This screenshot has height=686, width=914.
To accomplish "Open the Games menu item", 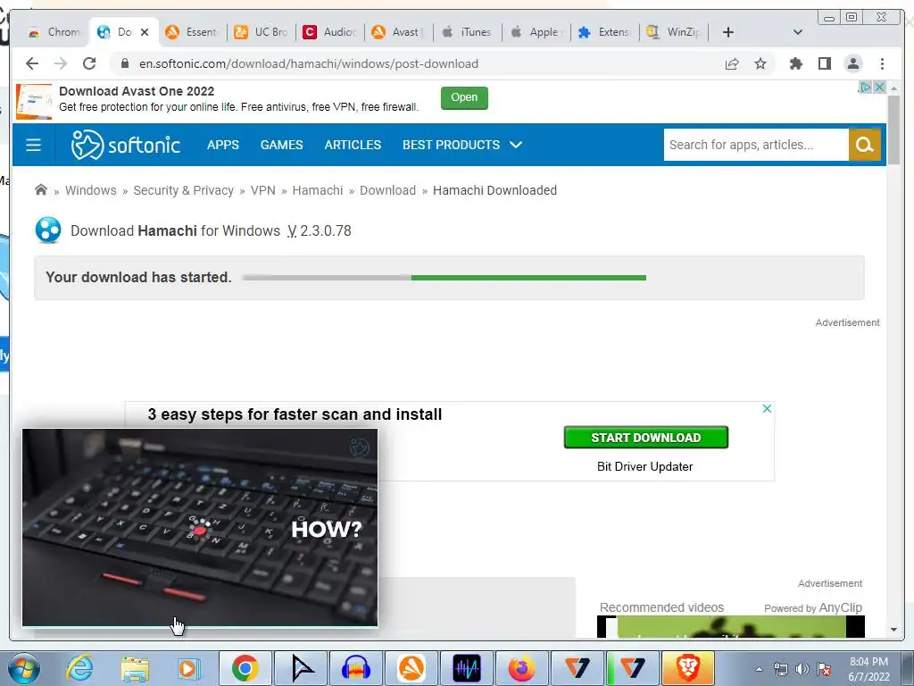I will click(x=281, y=145).
